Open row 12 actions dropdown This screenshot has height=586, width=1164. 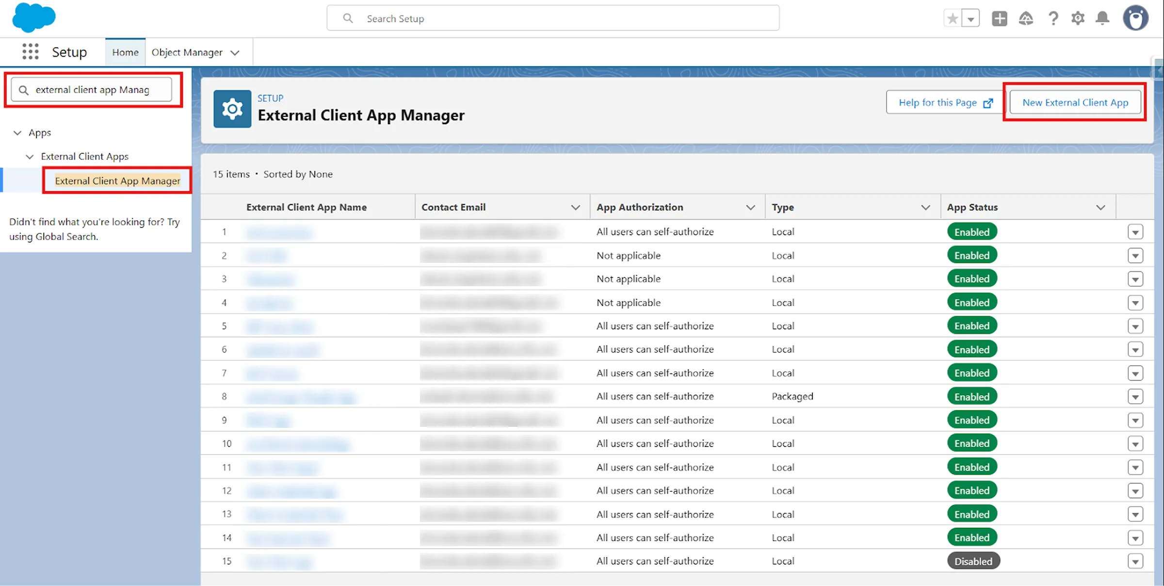click(x=1135, y=490)
